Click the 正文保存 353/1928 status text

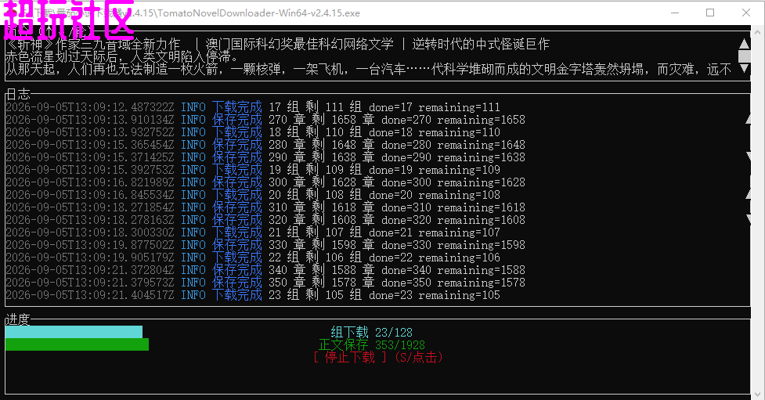pos(372,345)
